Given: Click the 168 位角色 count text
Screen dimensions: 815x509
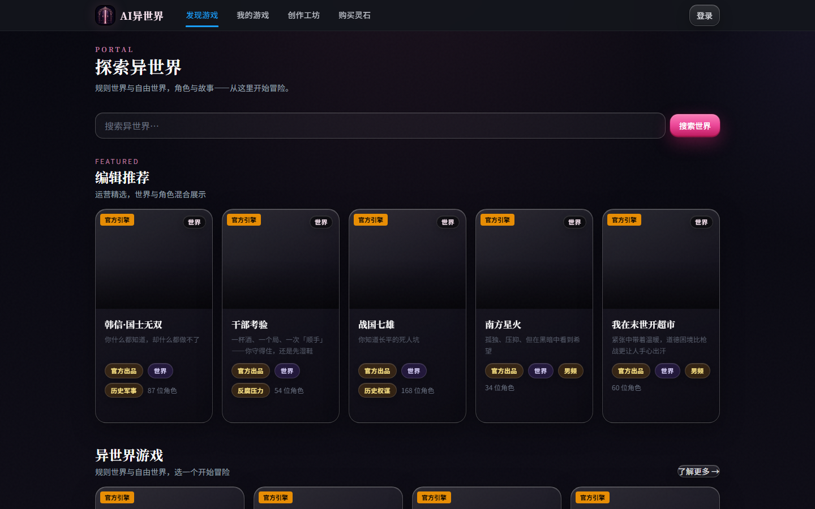Looking at the screenshot, I should click(418, 391).
